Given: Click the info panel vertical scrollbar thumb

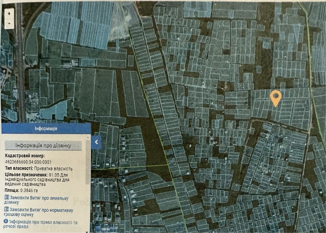Looking at the screenshot, I should coord(88,162).
